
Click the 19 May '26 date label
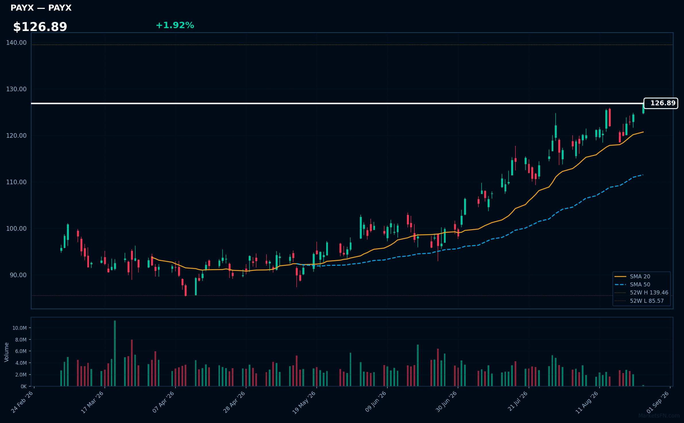point(304,402)
